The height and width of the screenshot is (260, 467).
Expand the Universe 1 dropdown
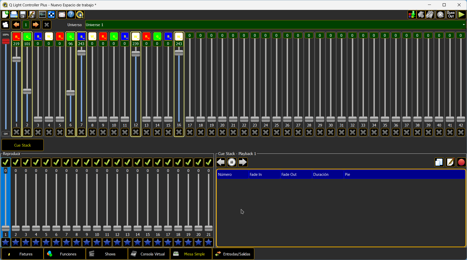coord(276,25)
